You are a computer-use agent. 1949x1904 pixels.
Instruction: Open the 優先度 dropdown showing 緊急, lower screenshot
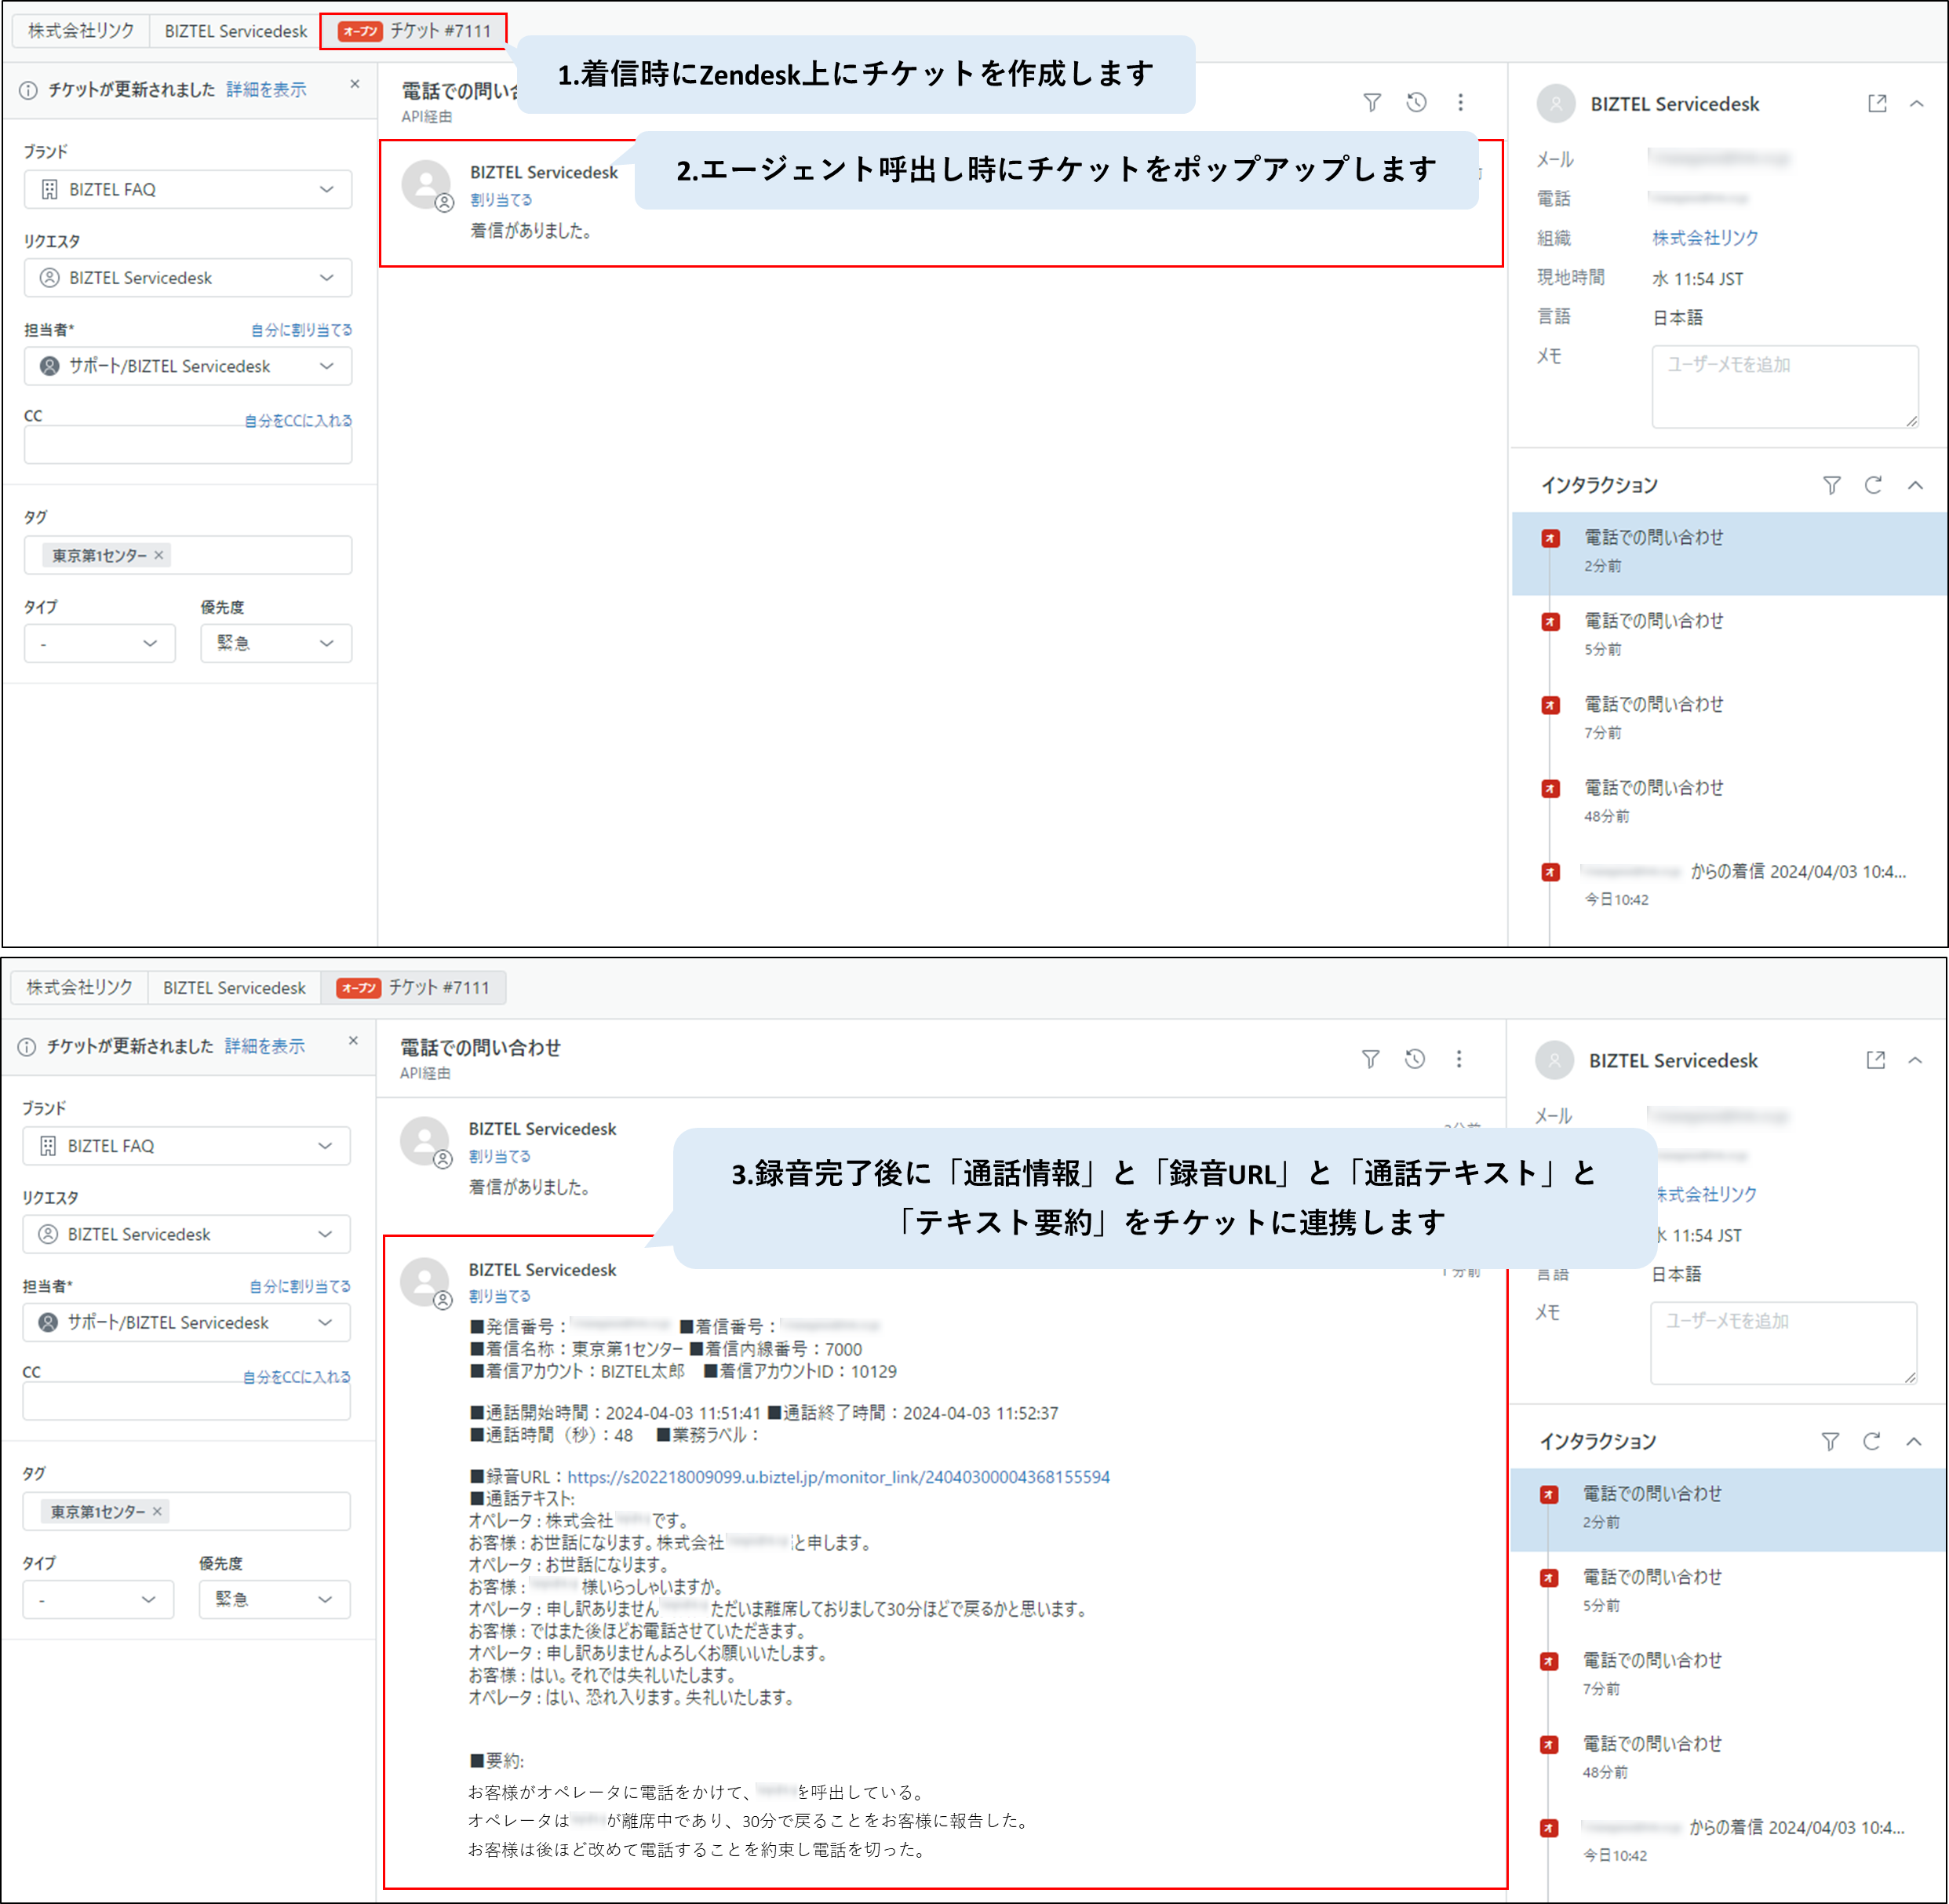click(275, 1599)
